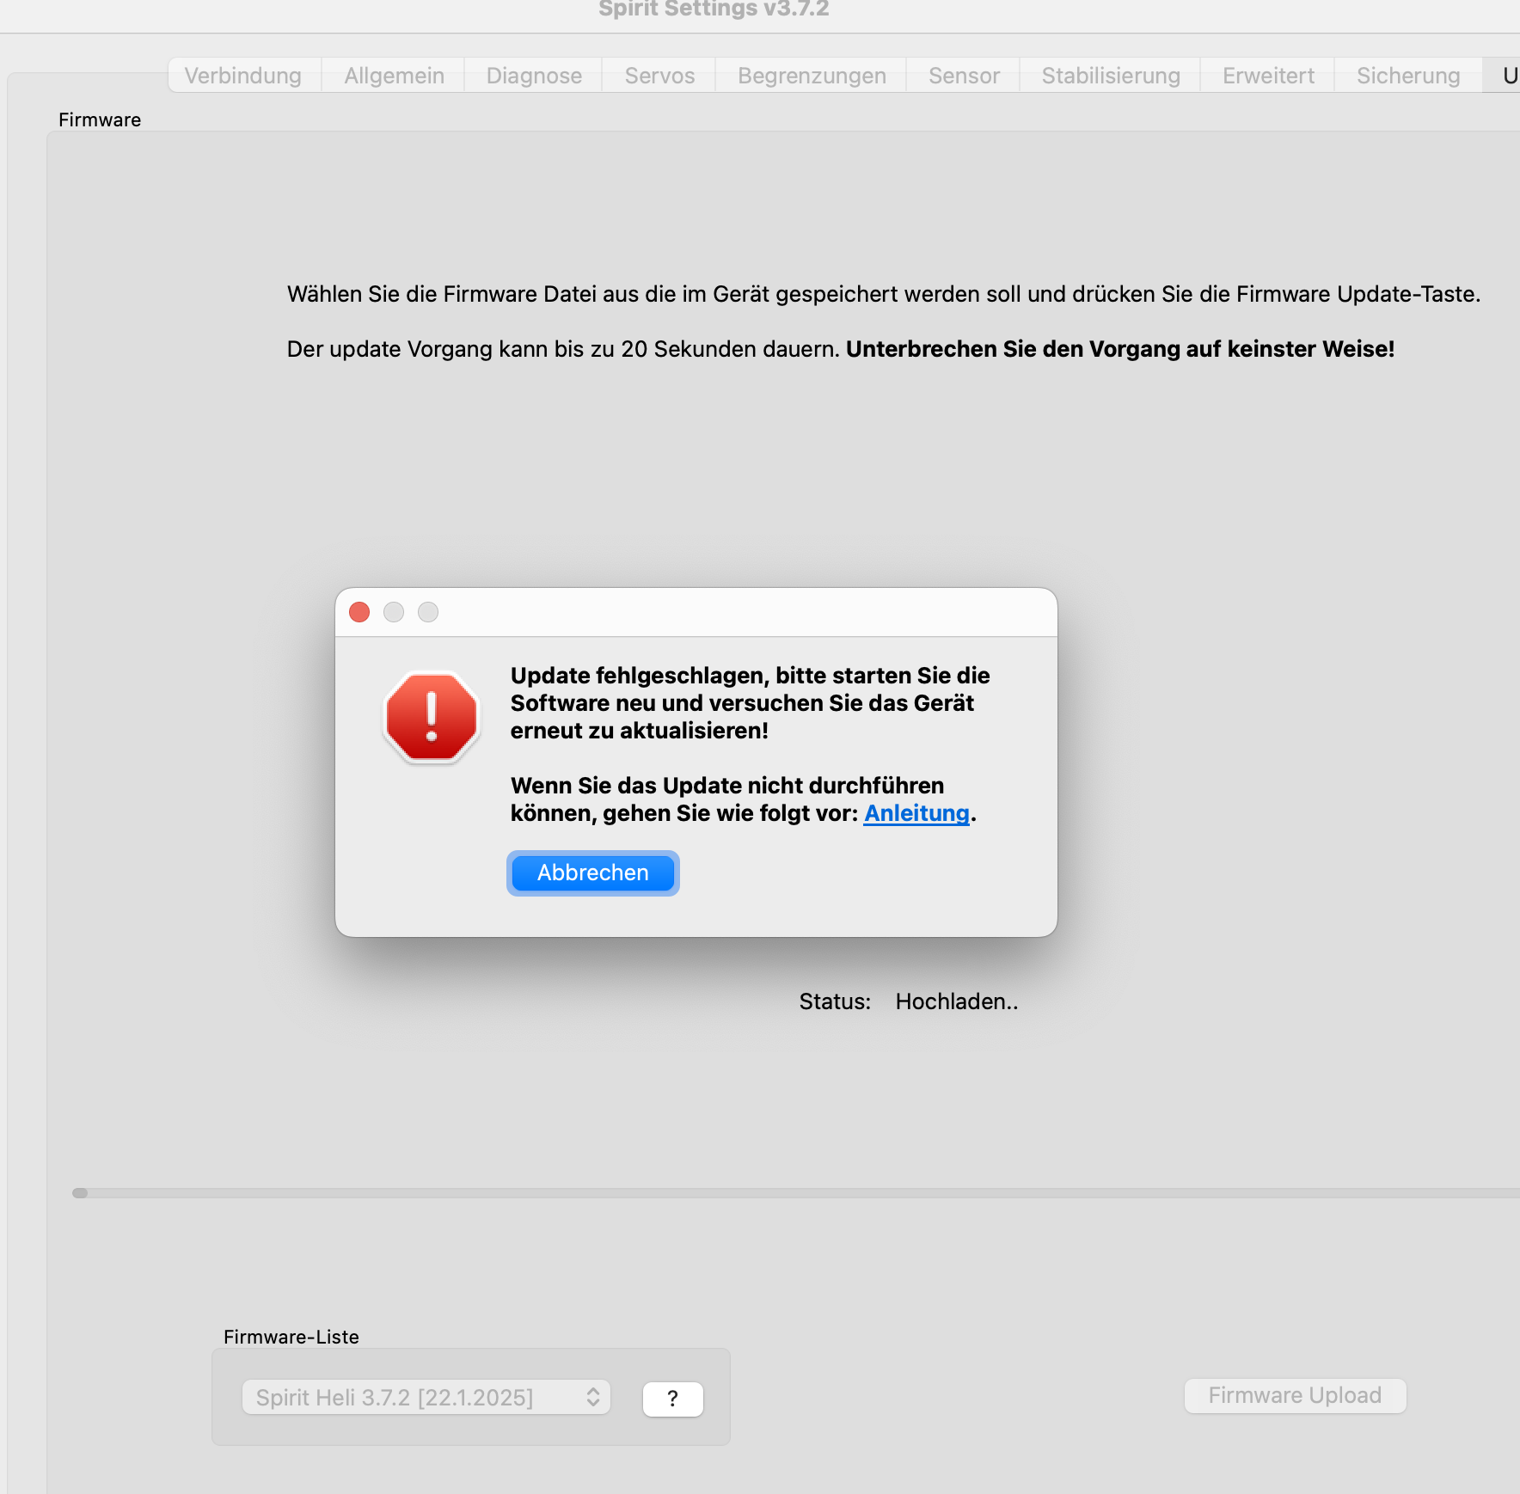The width and height of the screenshot is (1520, 1494).
Task: Select the Erweitert tab
Action: click(1268, 76)
